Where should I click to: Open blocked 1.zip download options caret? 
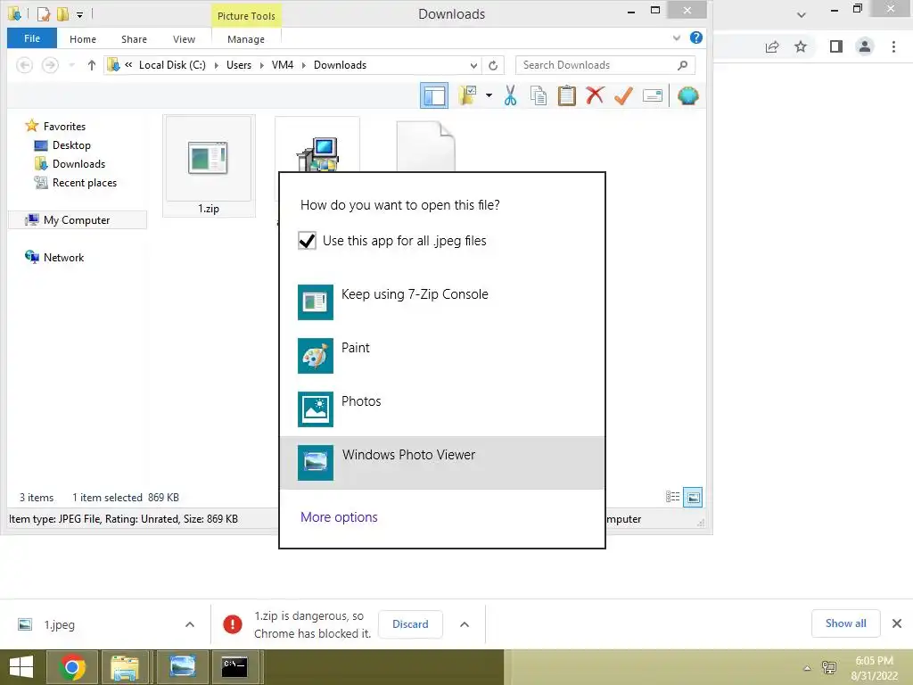[465, 624]
